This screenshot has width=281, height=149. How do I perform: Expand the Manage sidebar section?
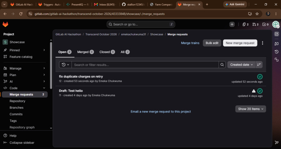pos(24,68)
